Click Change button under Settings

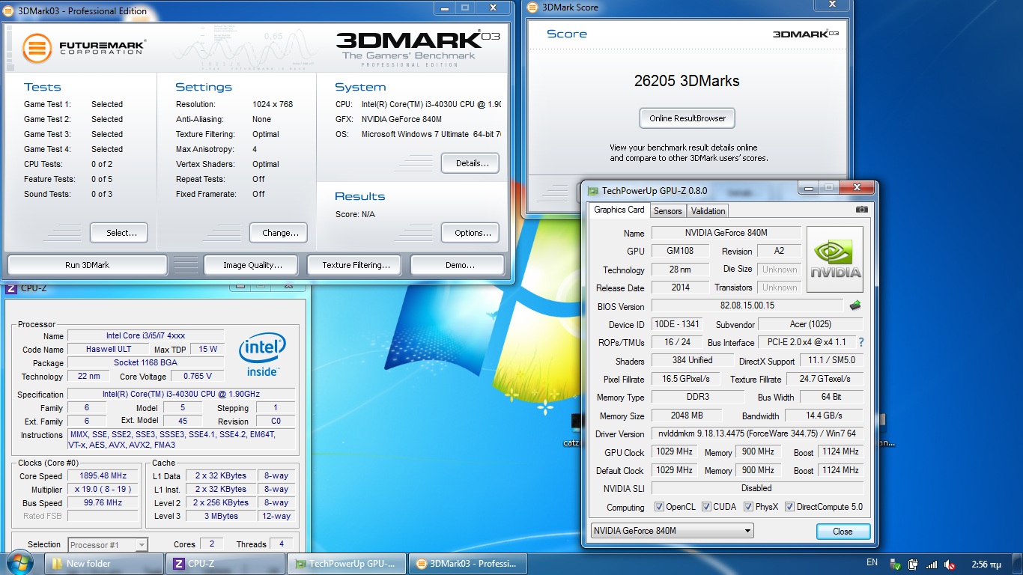(x=279, y=233)
